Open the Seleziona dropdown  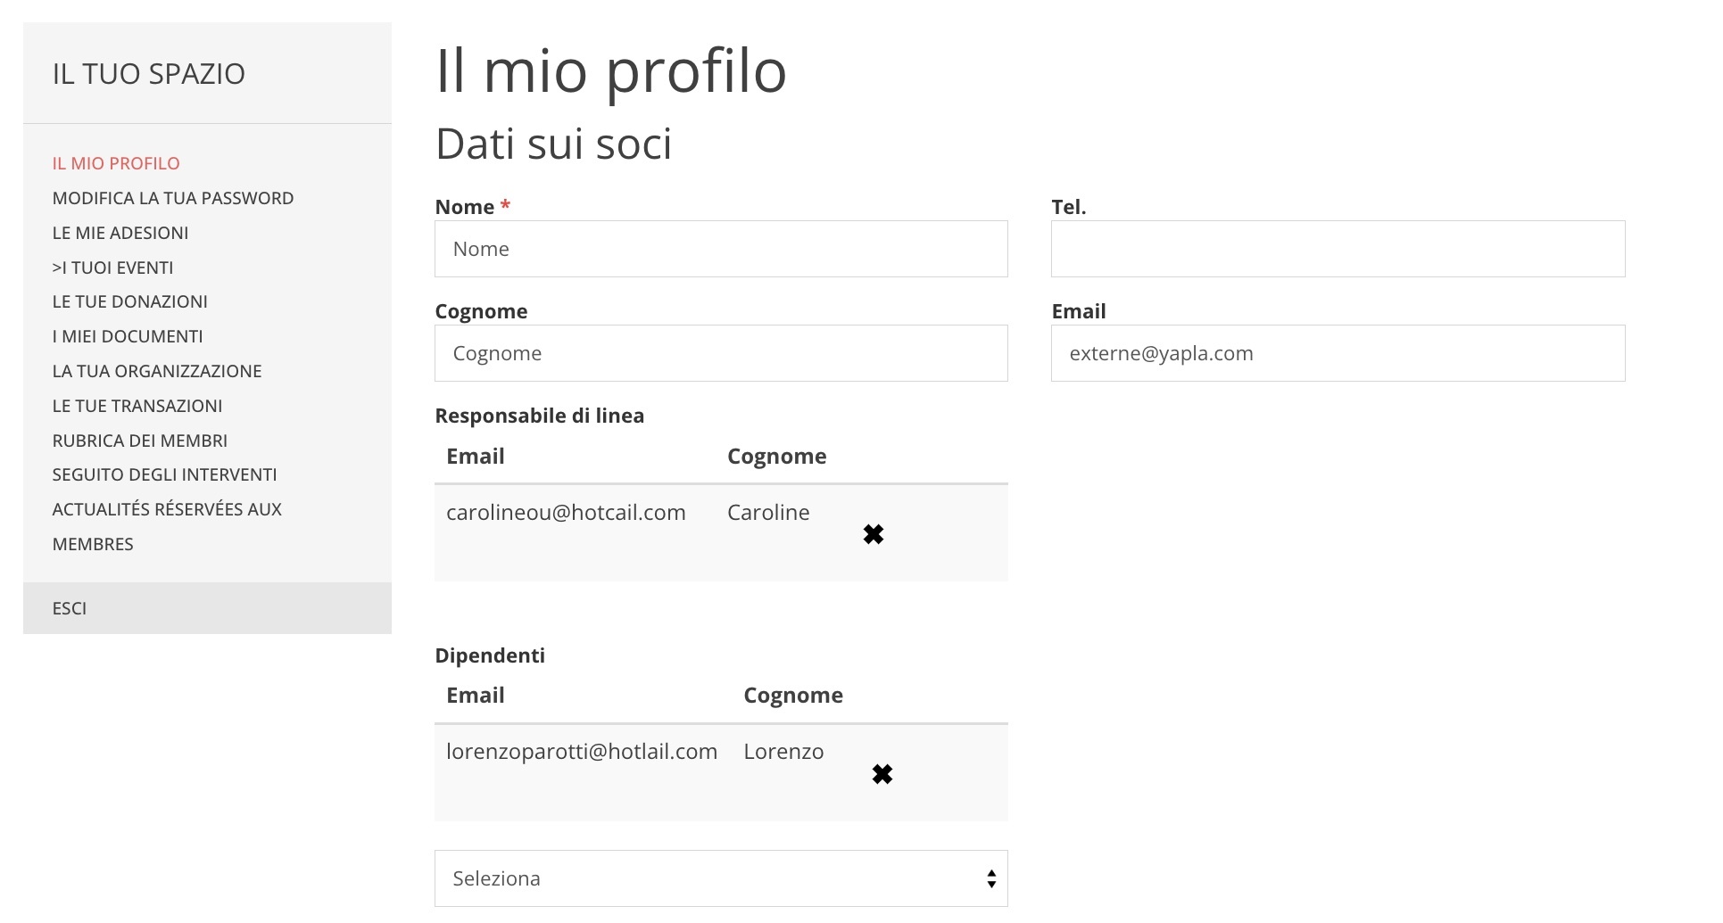click(x=720, y=878)
